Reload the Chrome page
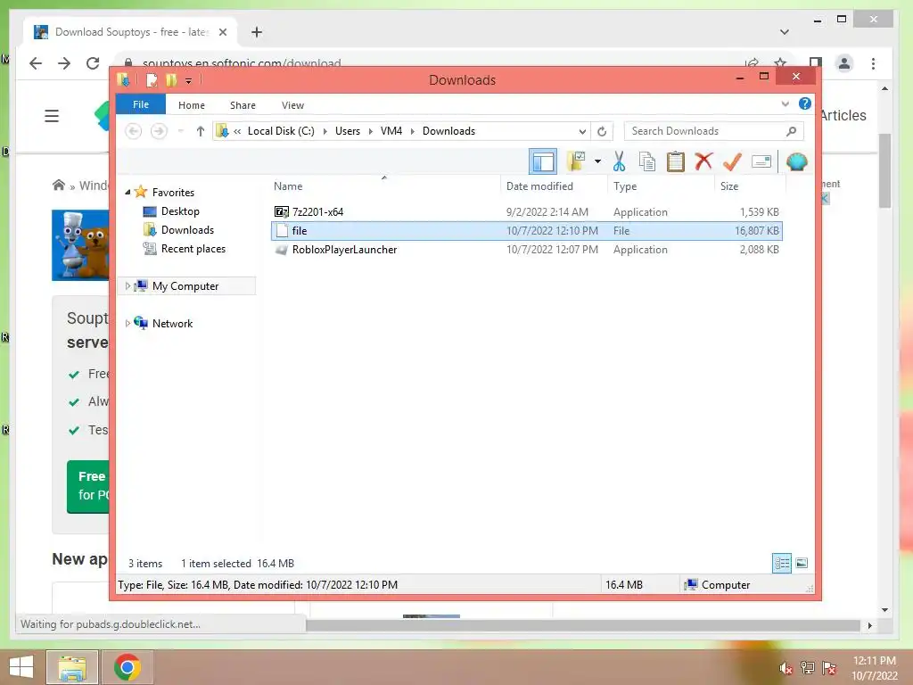 (x=93, y=63)
